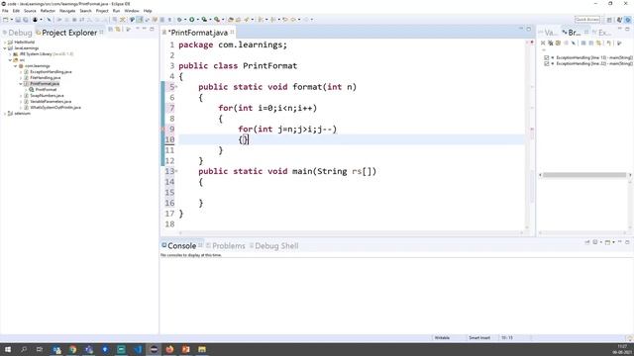Switch to the Problems tab
634x356 pixels.
click(225, 246)
